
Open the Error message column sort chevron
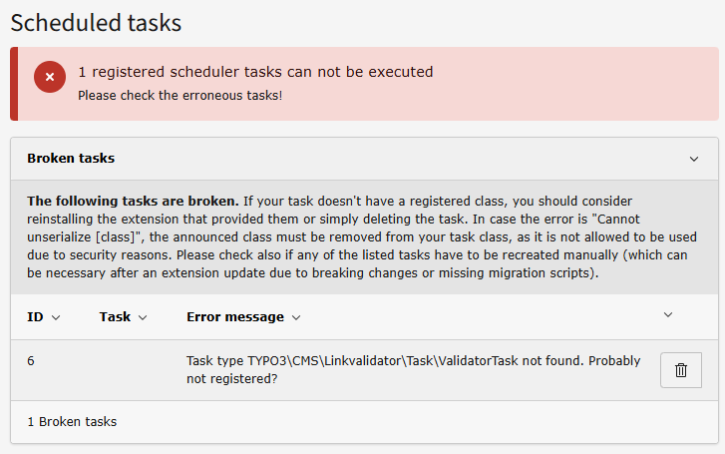click(297, 317)
